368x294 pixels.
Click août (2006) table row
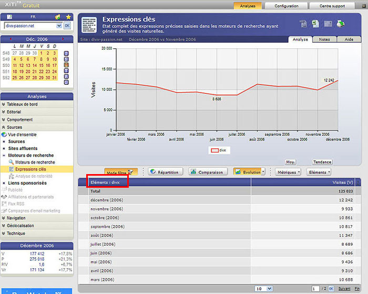(x=219, y=236)
